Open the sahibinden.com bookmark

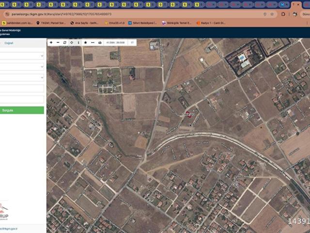(17, 23)
